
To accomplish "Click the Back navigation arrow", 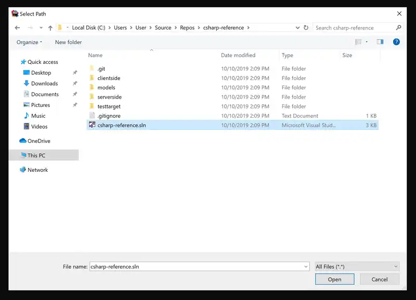I will (x=17, y=28).
